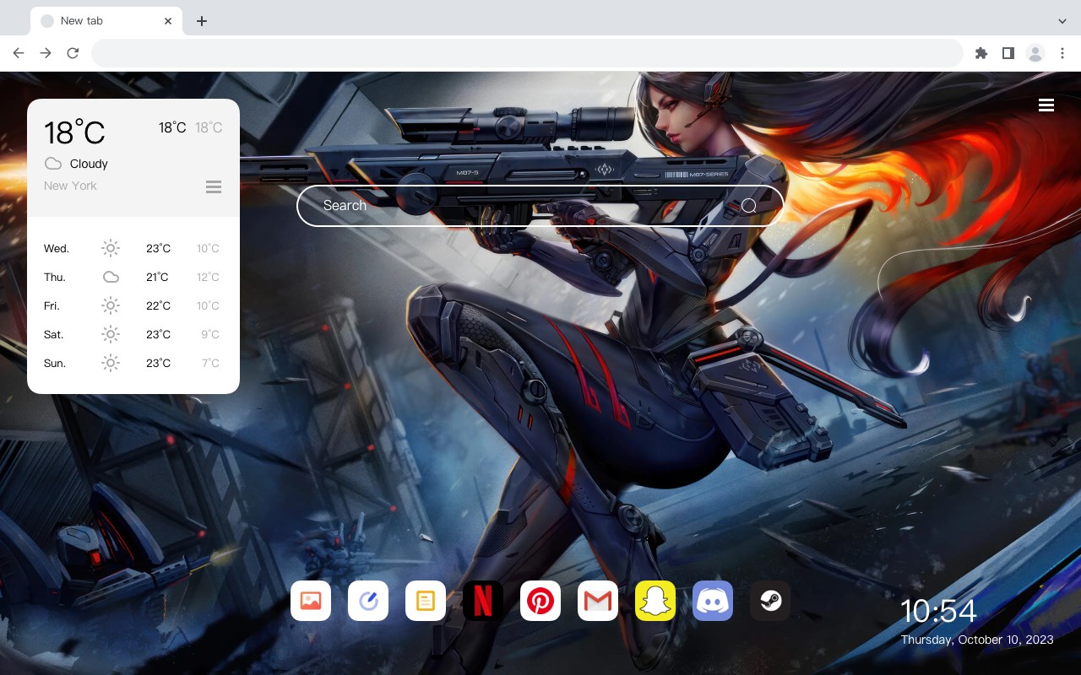Click Wednesday's sunny forecast icon

click(111, 248)
